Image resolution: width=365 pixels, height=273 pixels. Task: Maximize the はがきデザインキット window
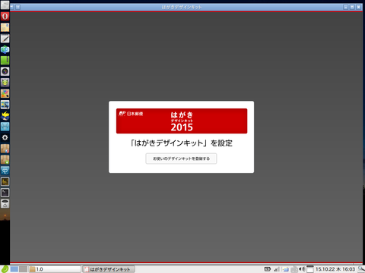click(352, 7)
